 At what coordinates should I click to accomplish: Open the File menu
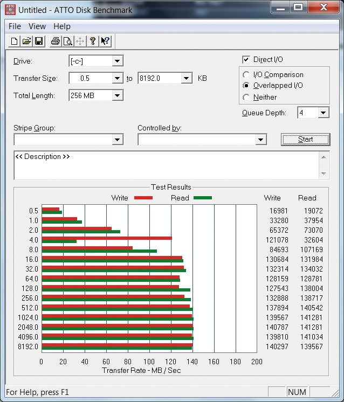click(15, 26)
